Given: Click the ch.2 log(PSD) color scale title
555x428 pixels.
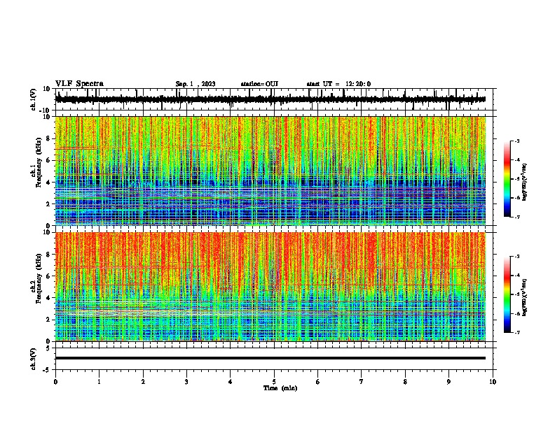Looking at the screenshot, I should point(525,298).
